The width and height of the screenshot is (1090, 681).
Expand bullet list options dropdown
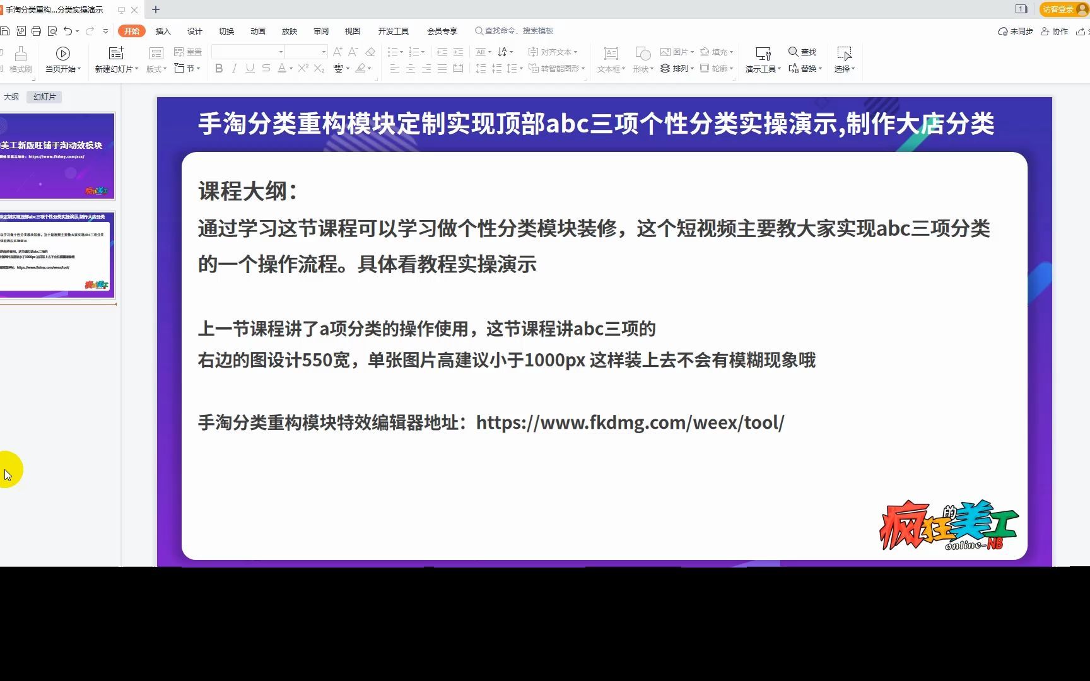pos(401,52)
